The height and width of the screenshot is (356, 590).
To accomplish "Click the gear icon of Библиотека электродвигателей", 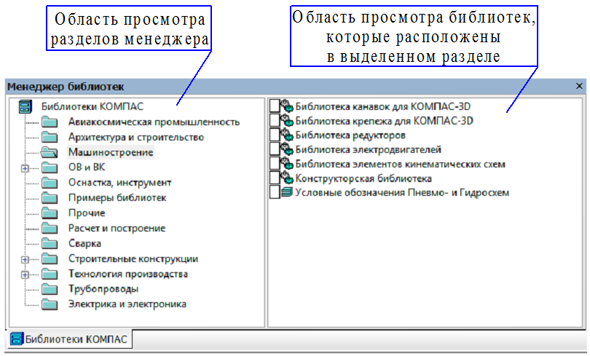I will 287,150.
